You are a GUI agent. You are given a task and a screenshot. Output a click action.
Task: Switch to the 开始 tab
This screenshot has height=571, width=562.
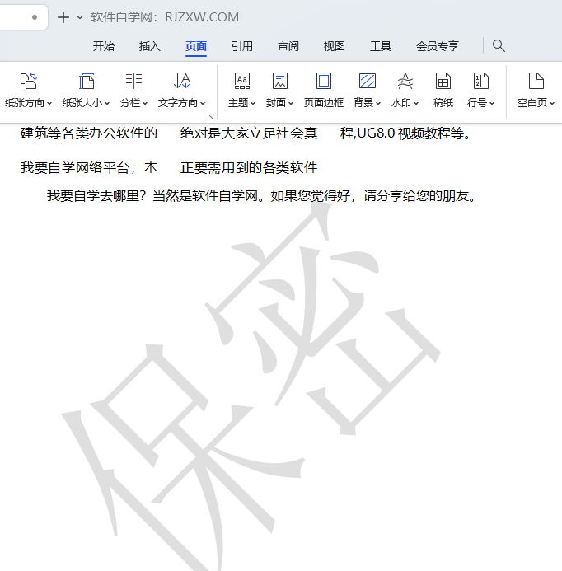pos(104,46)
